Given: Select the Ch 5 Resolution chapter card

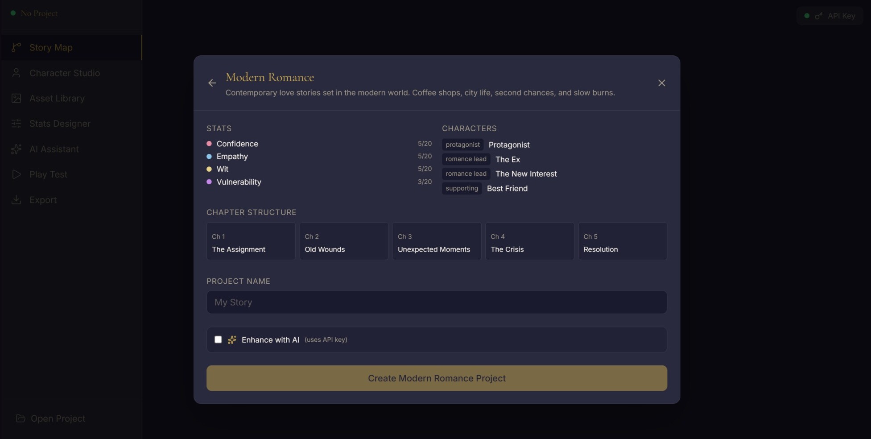Looking at the screenshot, I should tap(622, 241).
